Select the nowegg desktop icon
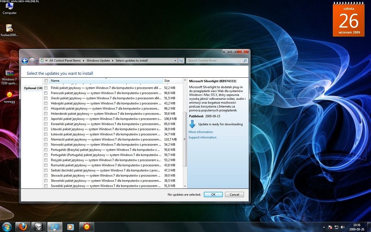Image resolution: width=371 pixels, height=232 pixels. tap(9, 97)
